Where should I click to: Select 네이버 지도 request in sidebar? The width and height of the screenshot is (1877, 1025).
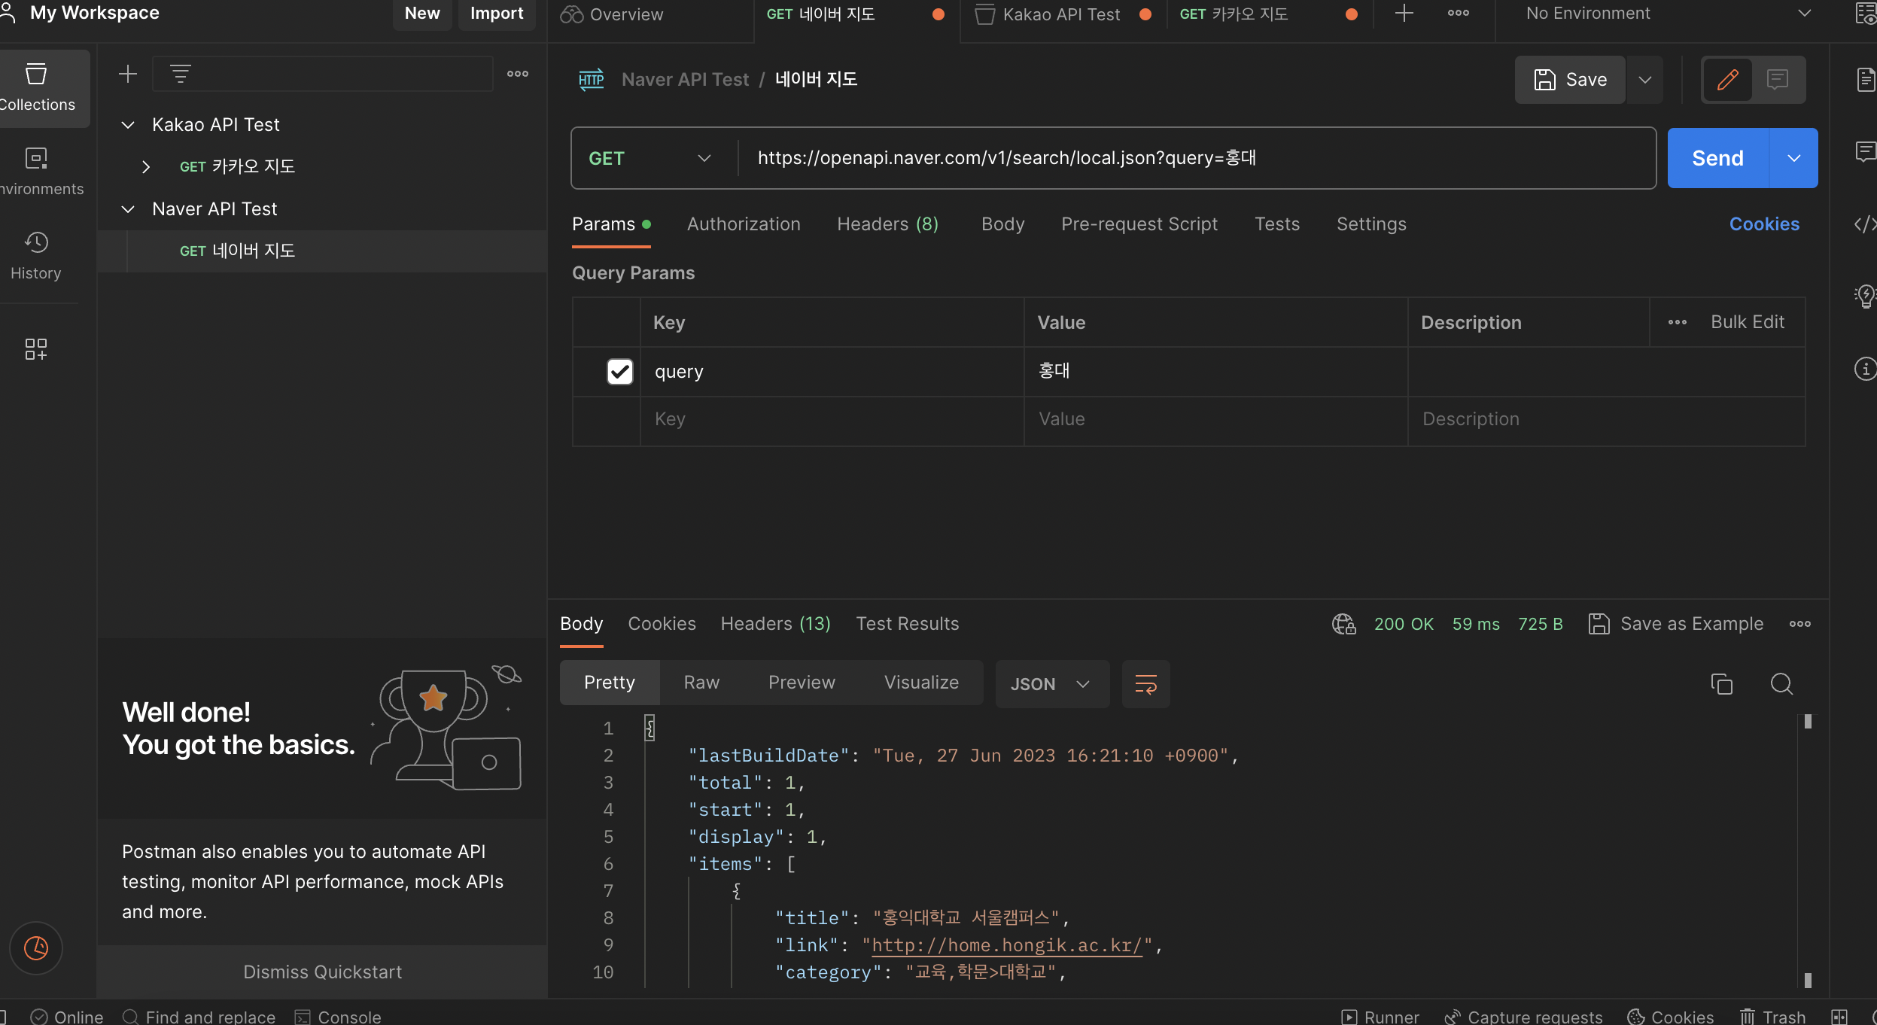point(322,251)
